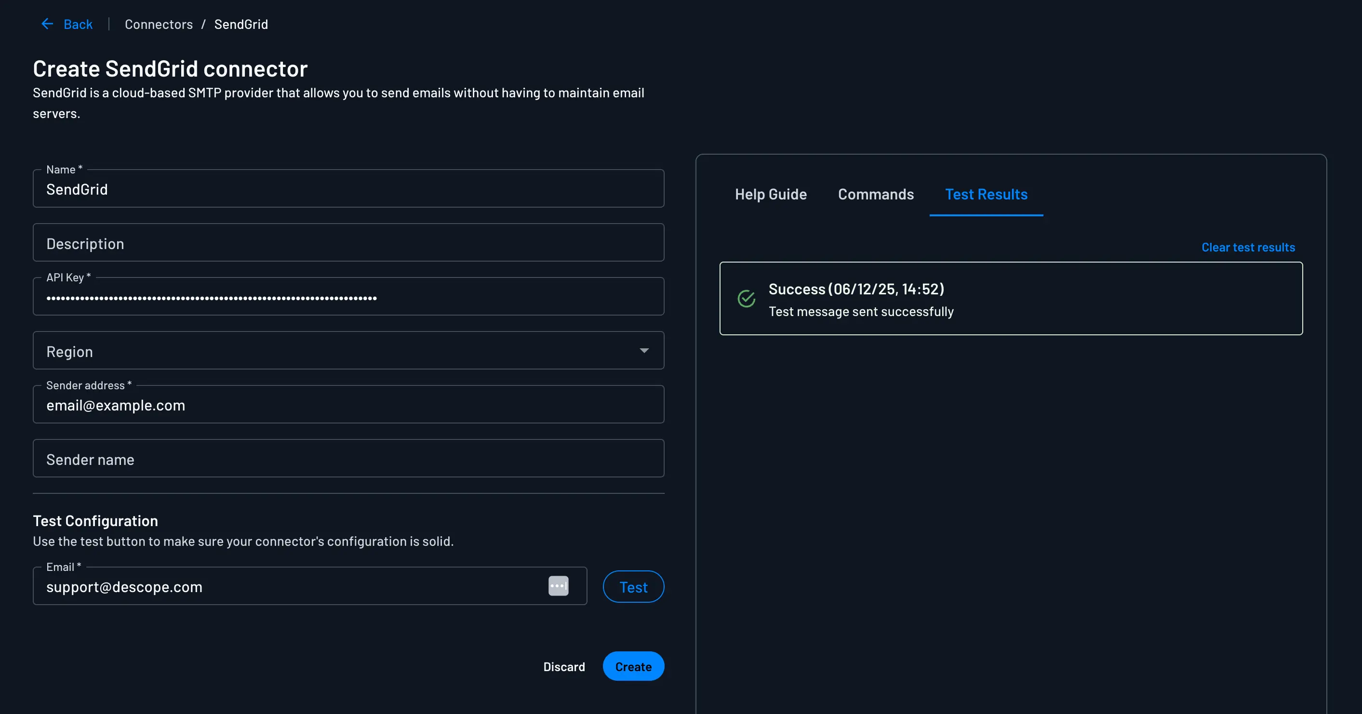Open the Commands tab
The width and height of the screenshot is (1362, 714).
(x=876, y=194)
